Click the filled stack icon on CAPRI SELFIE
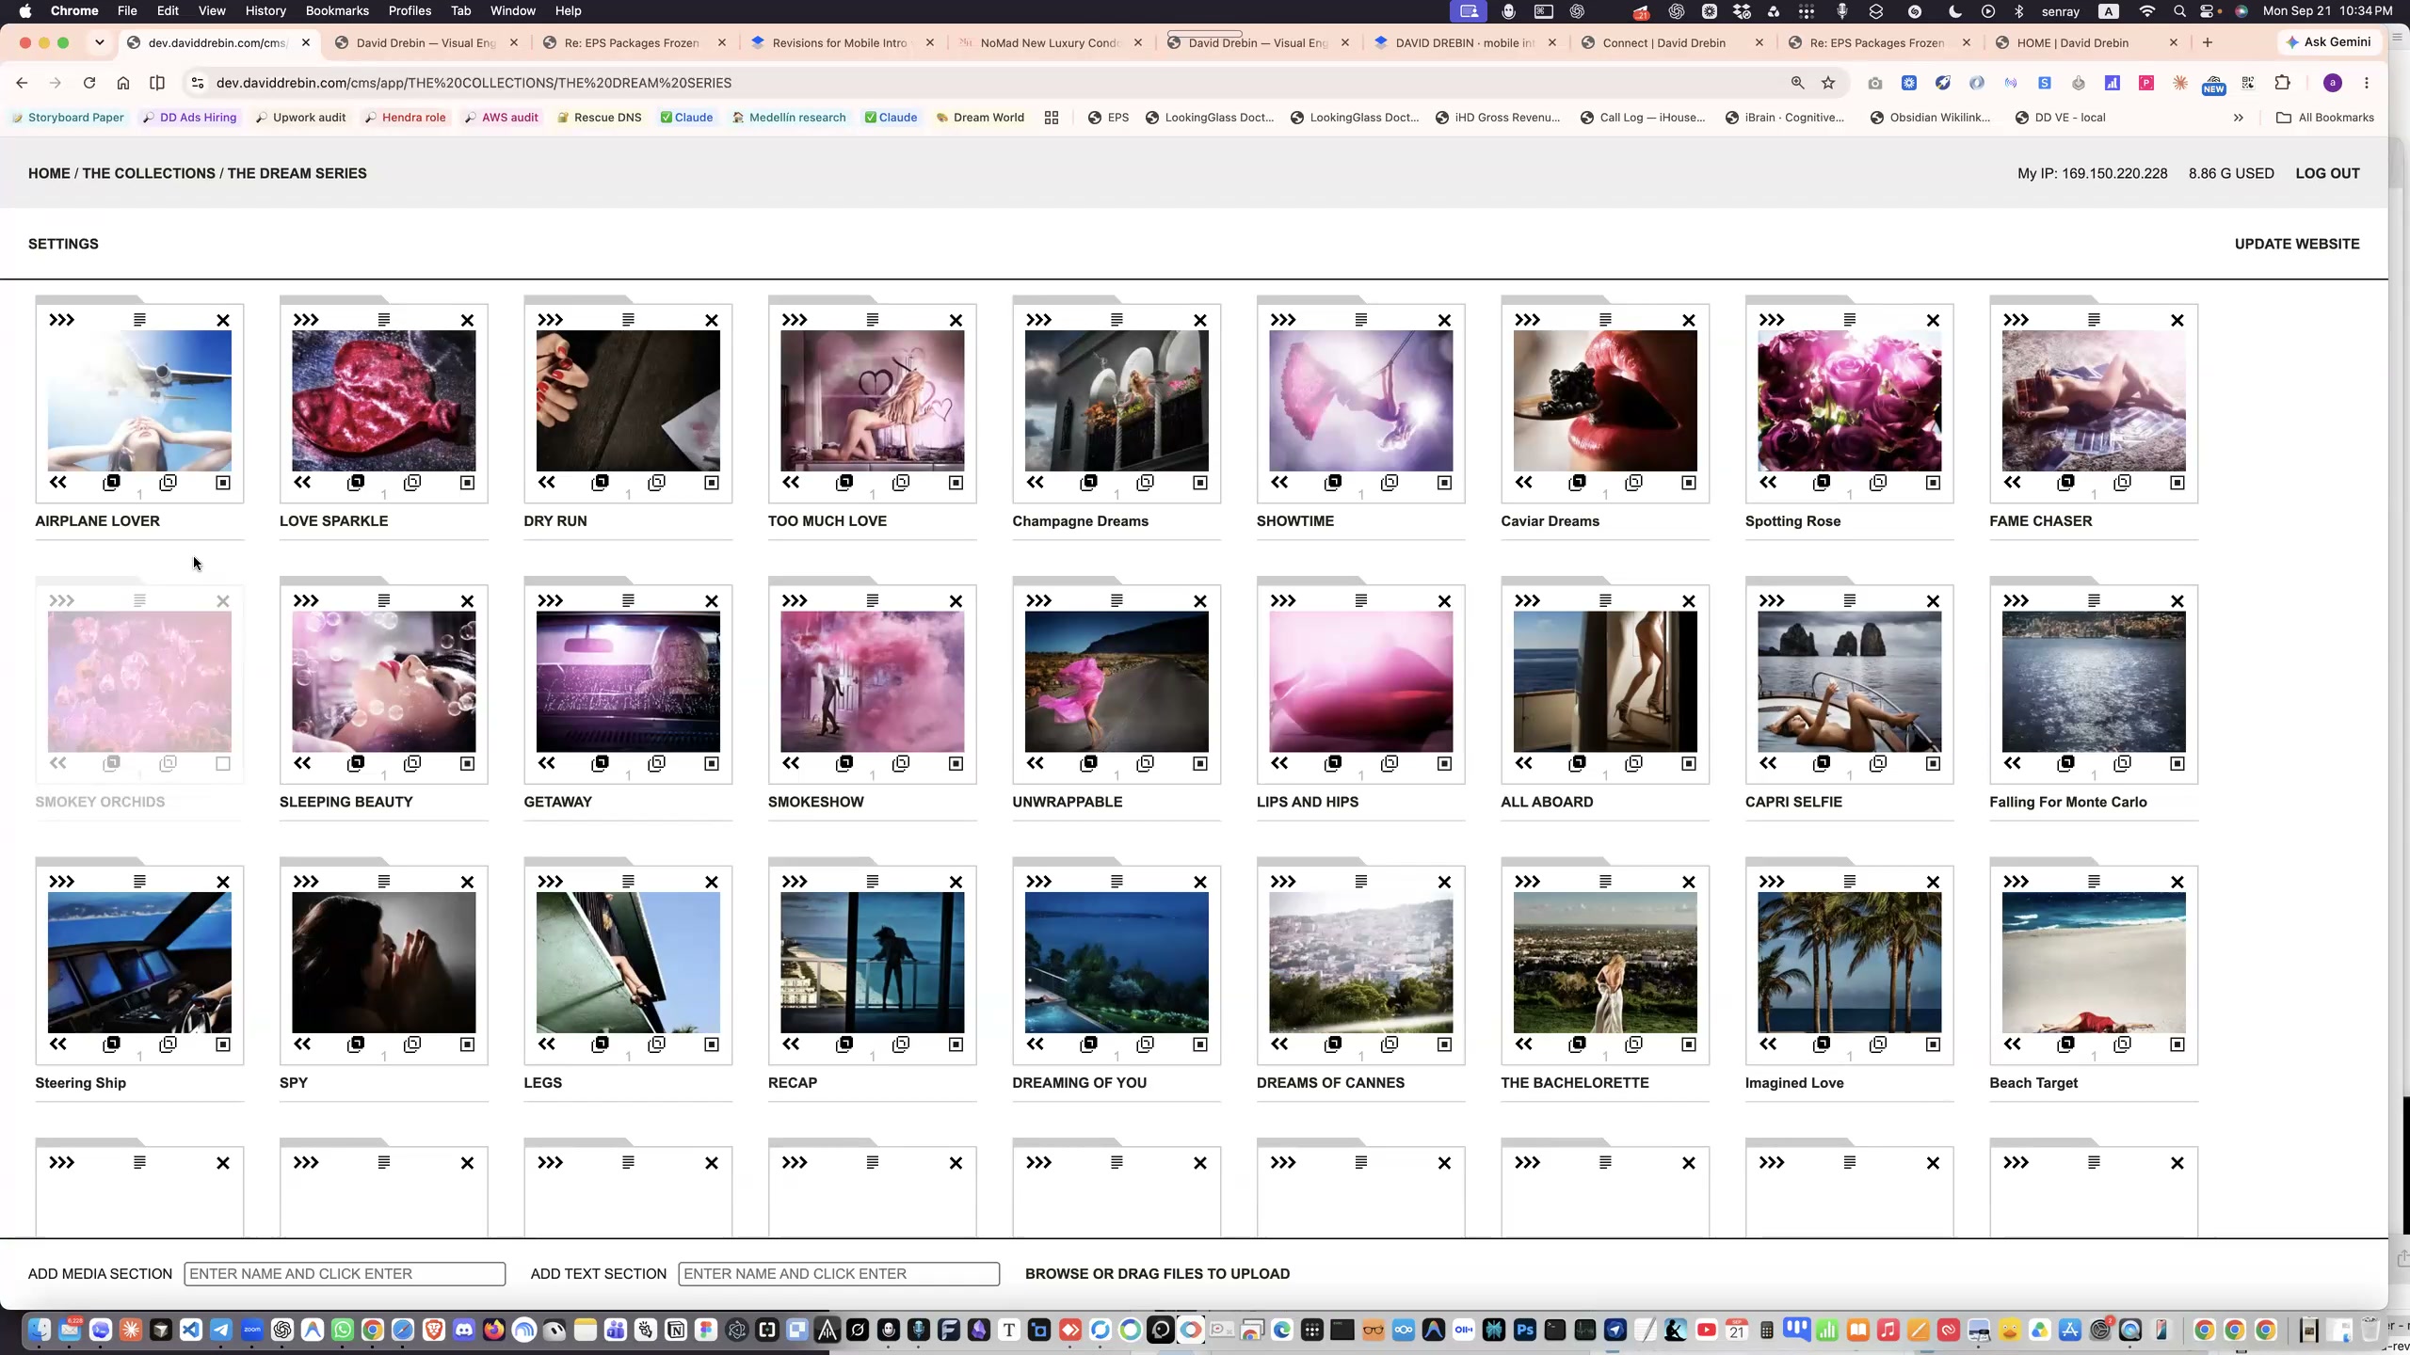The image size is (2410, 1355). 1822,763
